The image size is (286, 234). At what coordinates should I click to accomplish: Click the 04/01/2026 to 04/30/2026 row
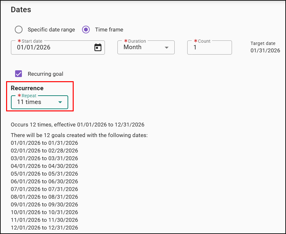coord(44,166)
